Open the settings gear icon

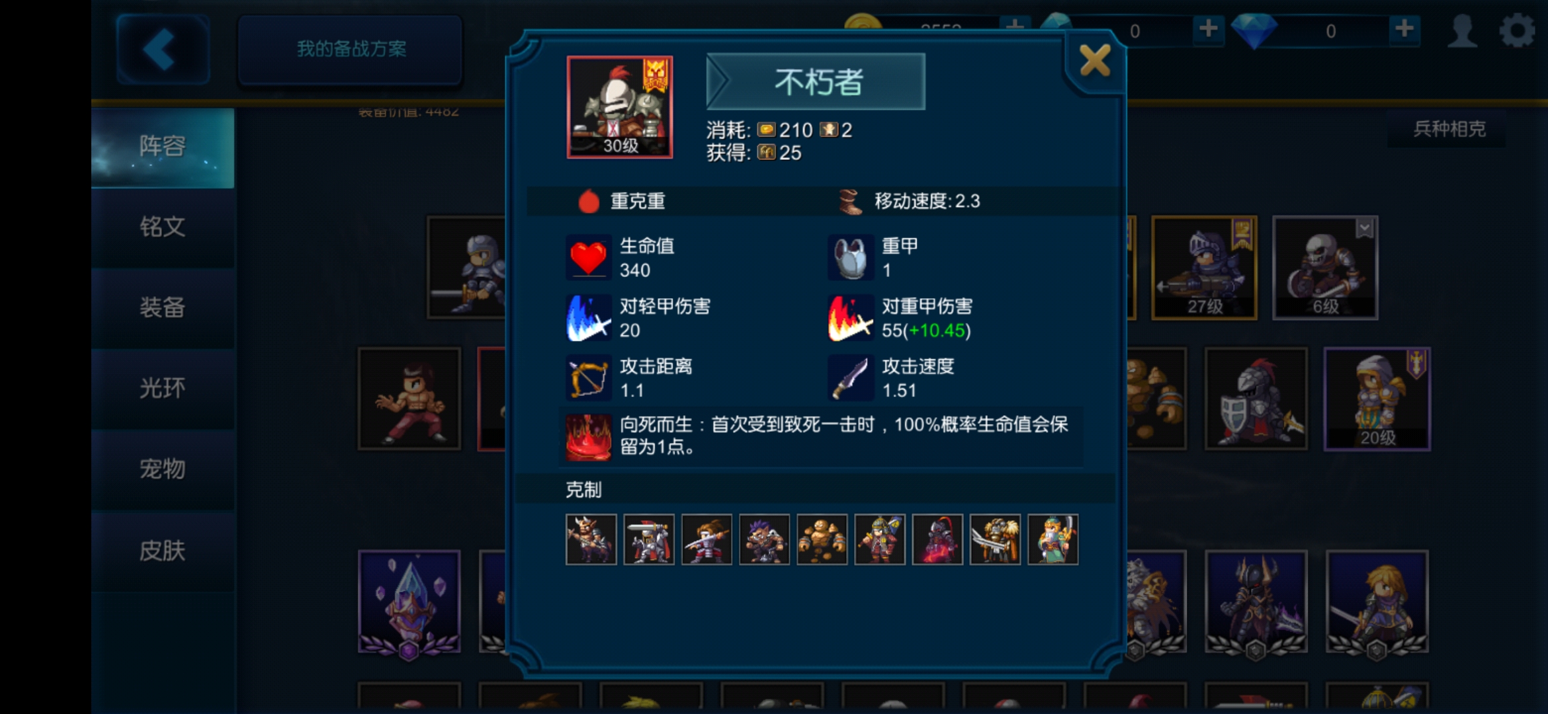click(x=1517, y=30)
